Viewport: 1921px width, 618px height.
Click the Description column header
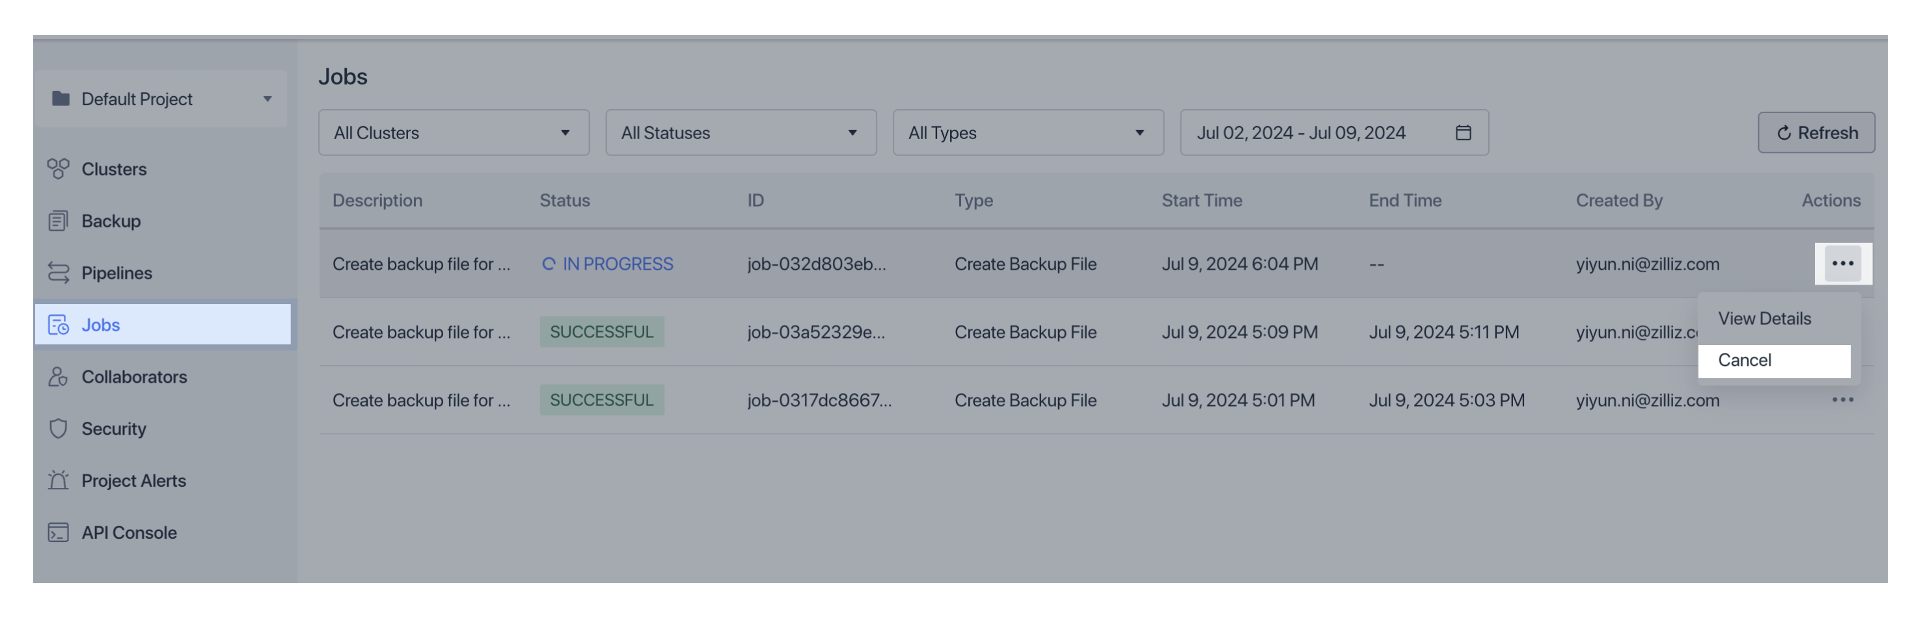(377, 200)
